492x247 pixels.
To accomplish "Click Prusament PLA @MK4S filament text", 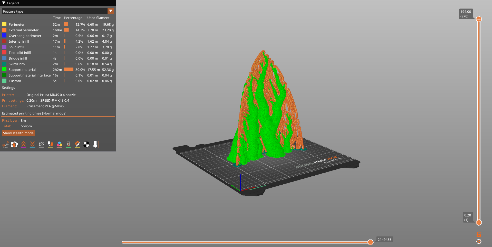I will point(45,106).
